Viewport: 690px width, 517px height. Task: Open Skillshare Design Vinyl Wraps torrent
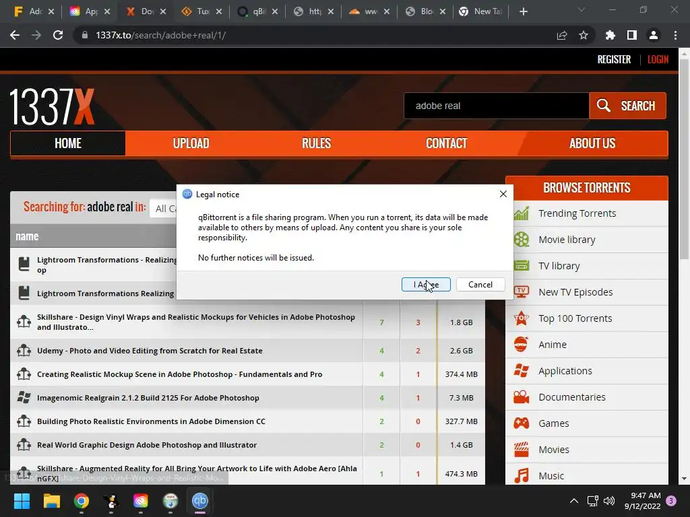(196, 322)
